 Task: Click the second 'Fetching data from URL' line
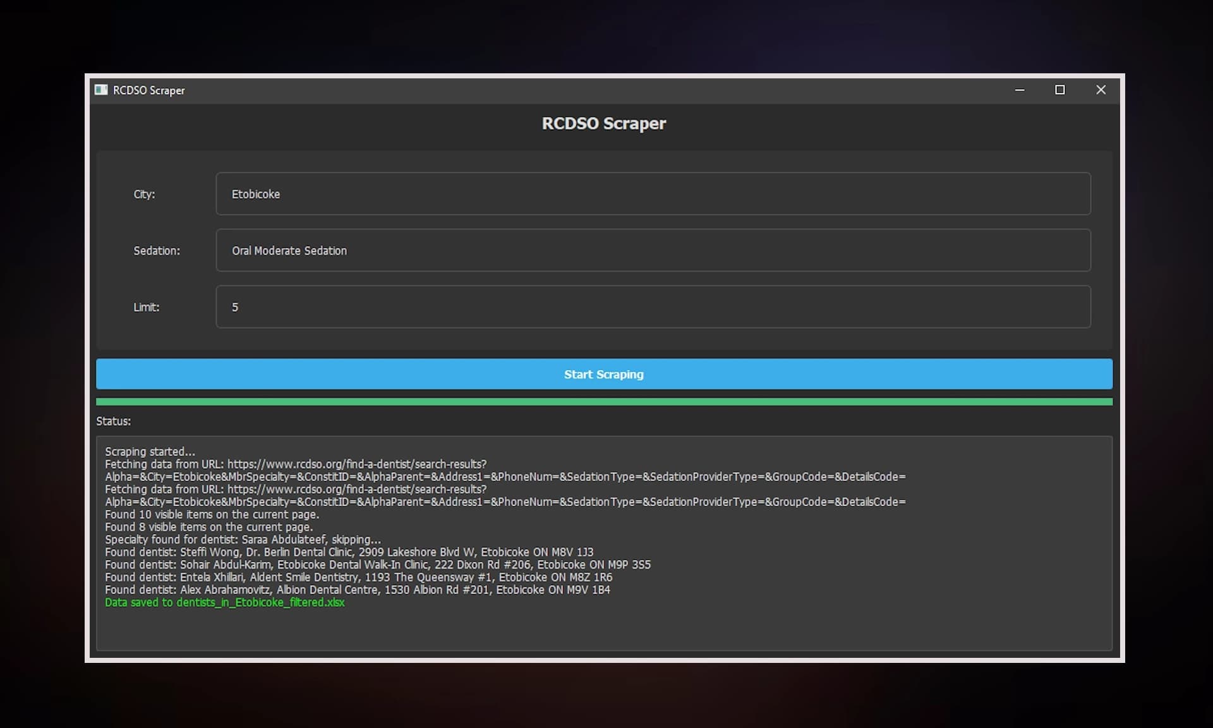pyautogui.click(x=296, y=489)
